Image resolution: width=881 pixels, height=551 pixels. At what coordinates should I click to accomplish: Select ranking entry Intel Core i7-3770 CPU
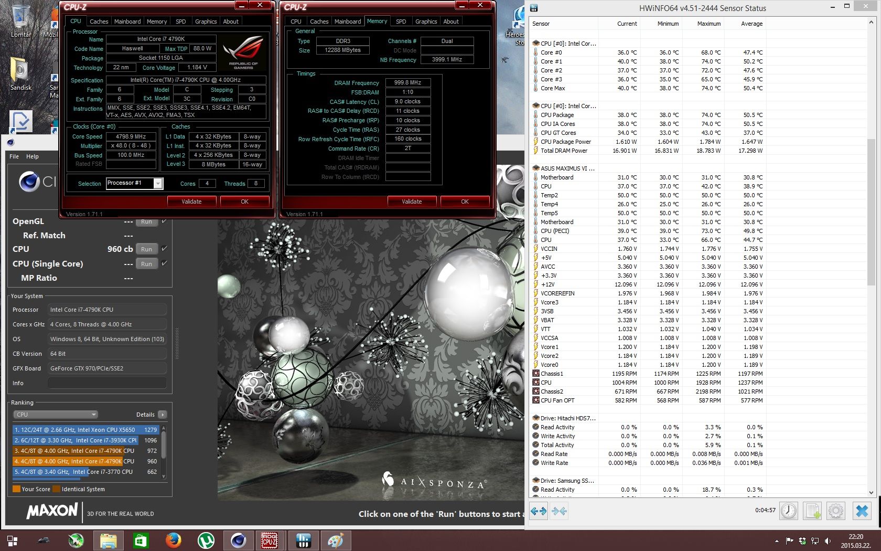(86, 471)
